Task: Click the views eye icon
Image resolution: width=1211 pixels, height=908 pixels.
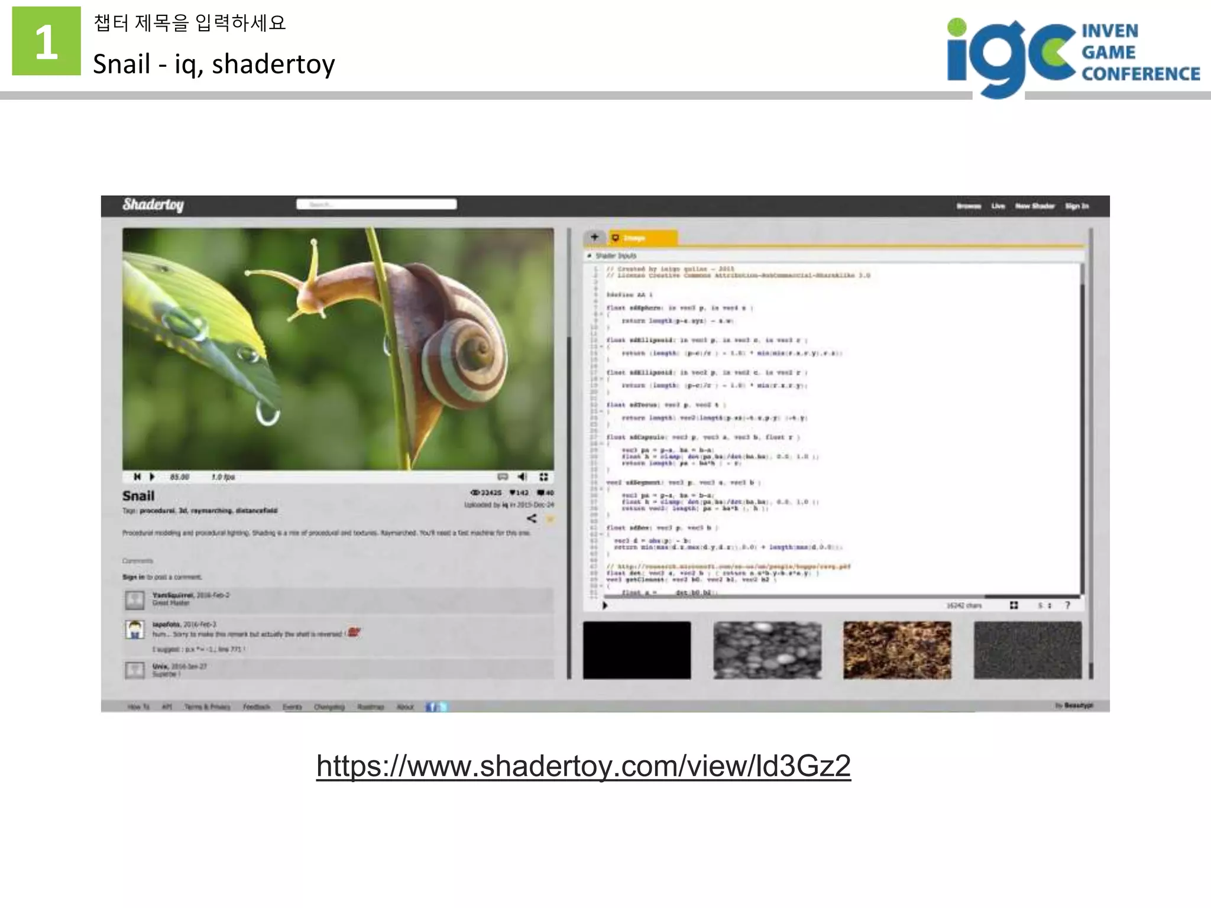Action: tap(475, 493)
